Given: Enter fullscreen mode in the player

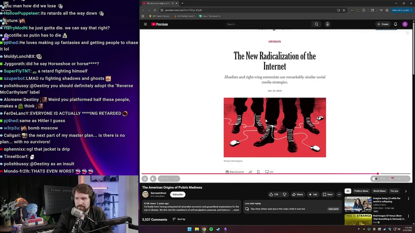Looking at the screenshot, I should [x=406, y=179].
